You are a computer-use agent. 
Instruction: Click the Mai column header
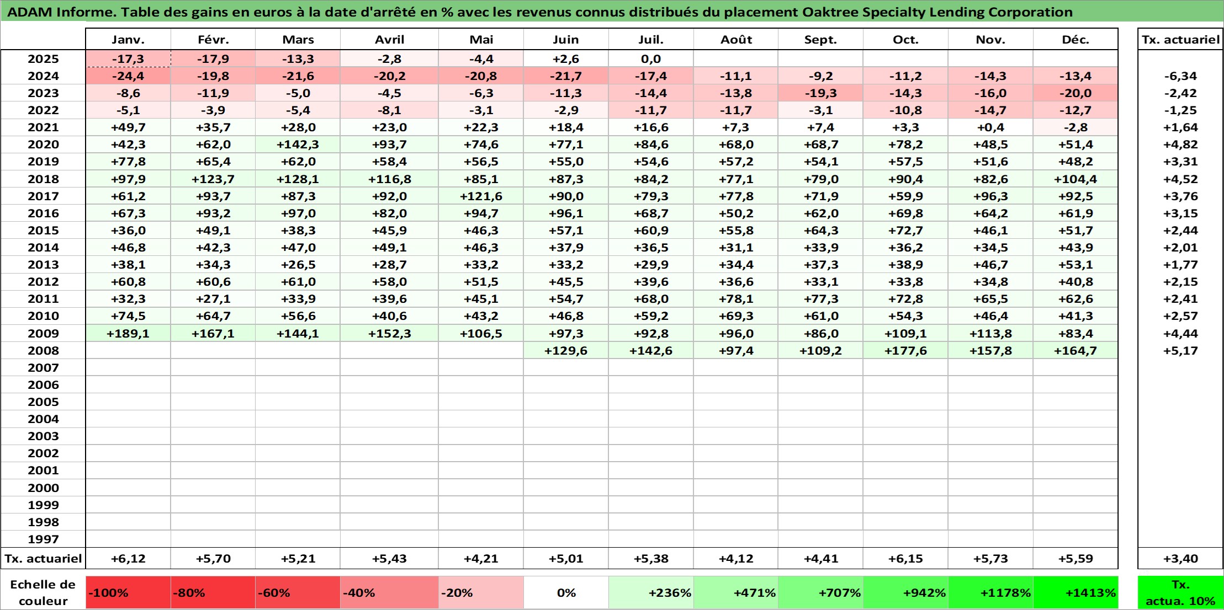pos(481,39)
